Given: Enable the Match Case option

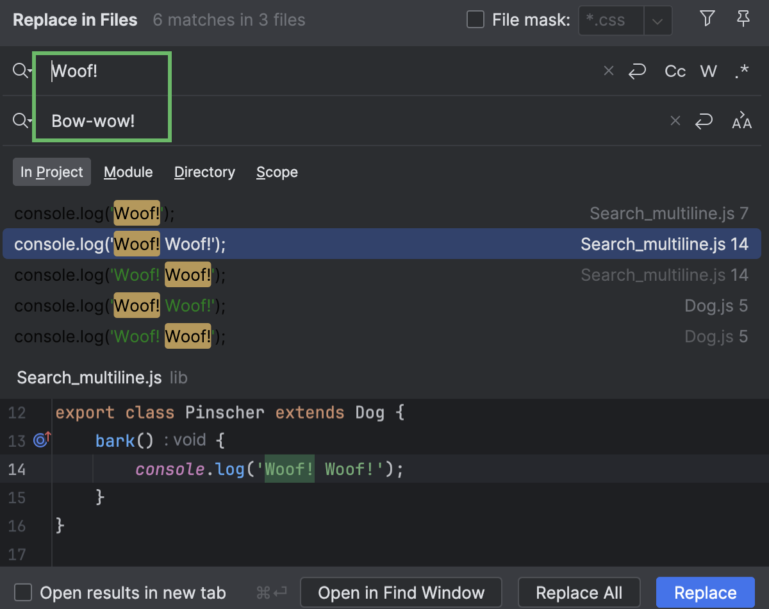Looking at the screenshot, I should pos(675,71).
